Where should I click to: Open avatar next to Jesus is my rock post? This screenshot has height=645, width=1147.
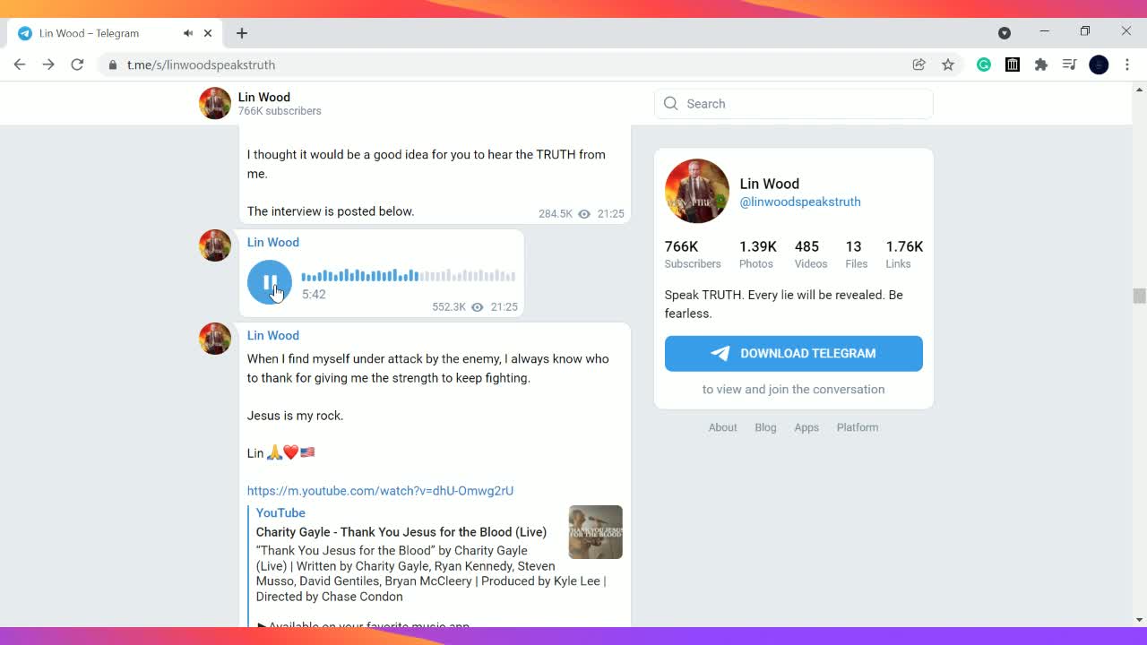[215, 339]
